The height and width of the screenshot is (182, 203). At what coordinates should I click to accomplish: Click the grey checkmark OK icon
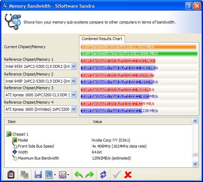[117, 175]
